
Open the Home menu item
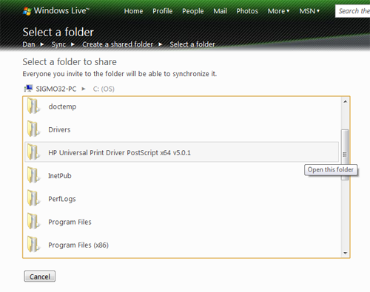(x=133, y=11)
